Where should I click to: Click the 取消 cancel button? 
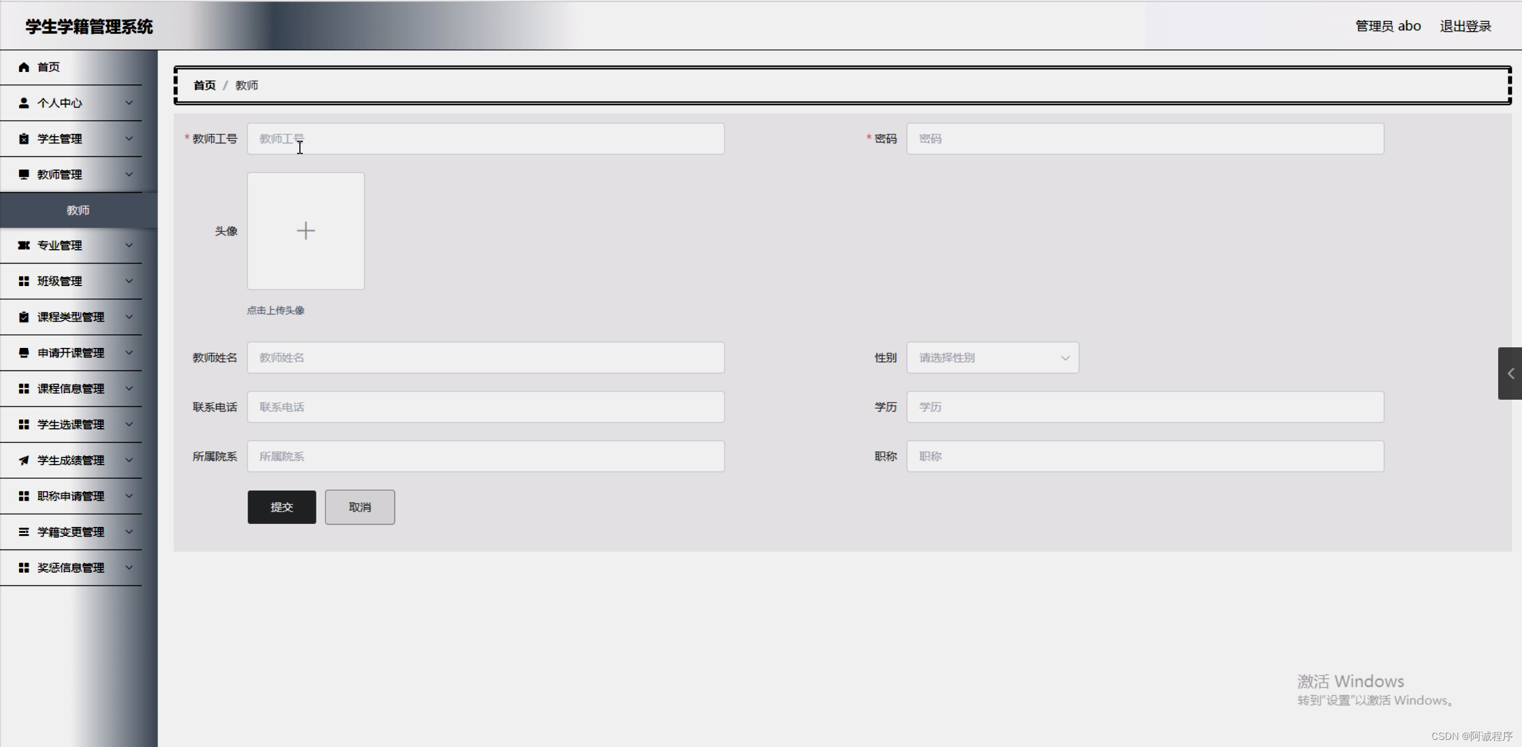click(x=359, y=507)
